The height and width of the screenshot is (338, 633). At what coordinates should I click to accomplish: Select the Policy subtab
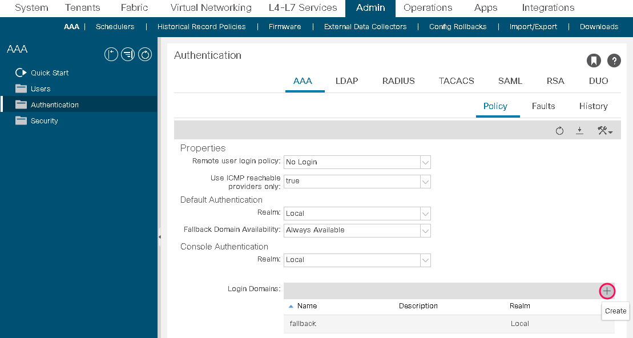point(495,106)
